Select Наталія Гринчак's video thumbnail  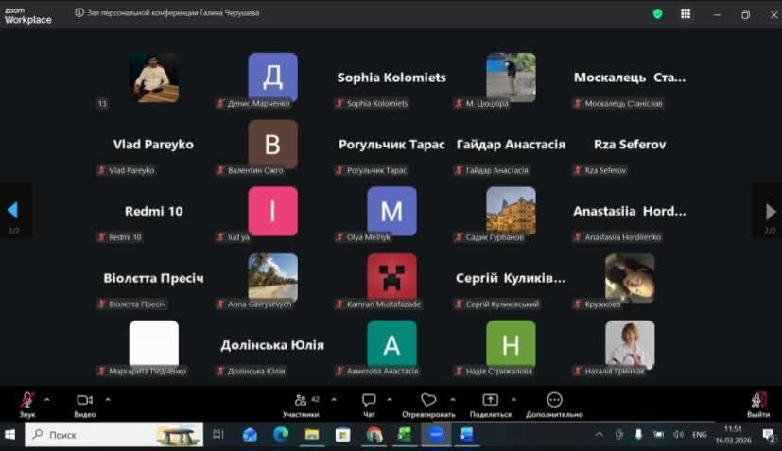[630, 343]
